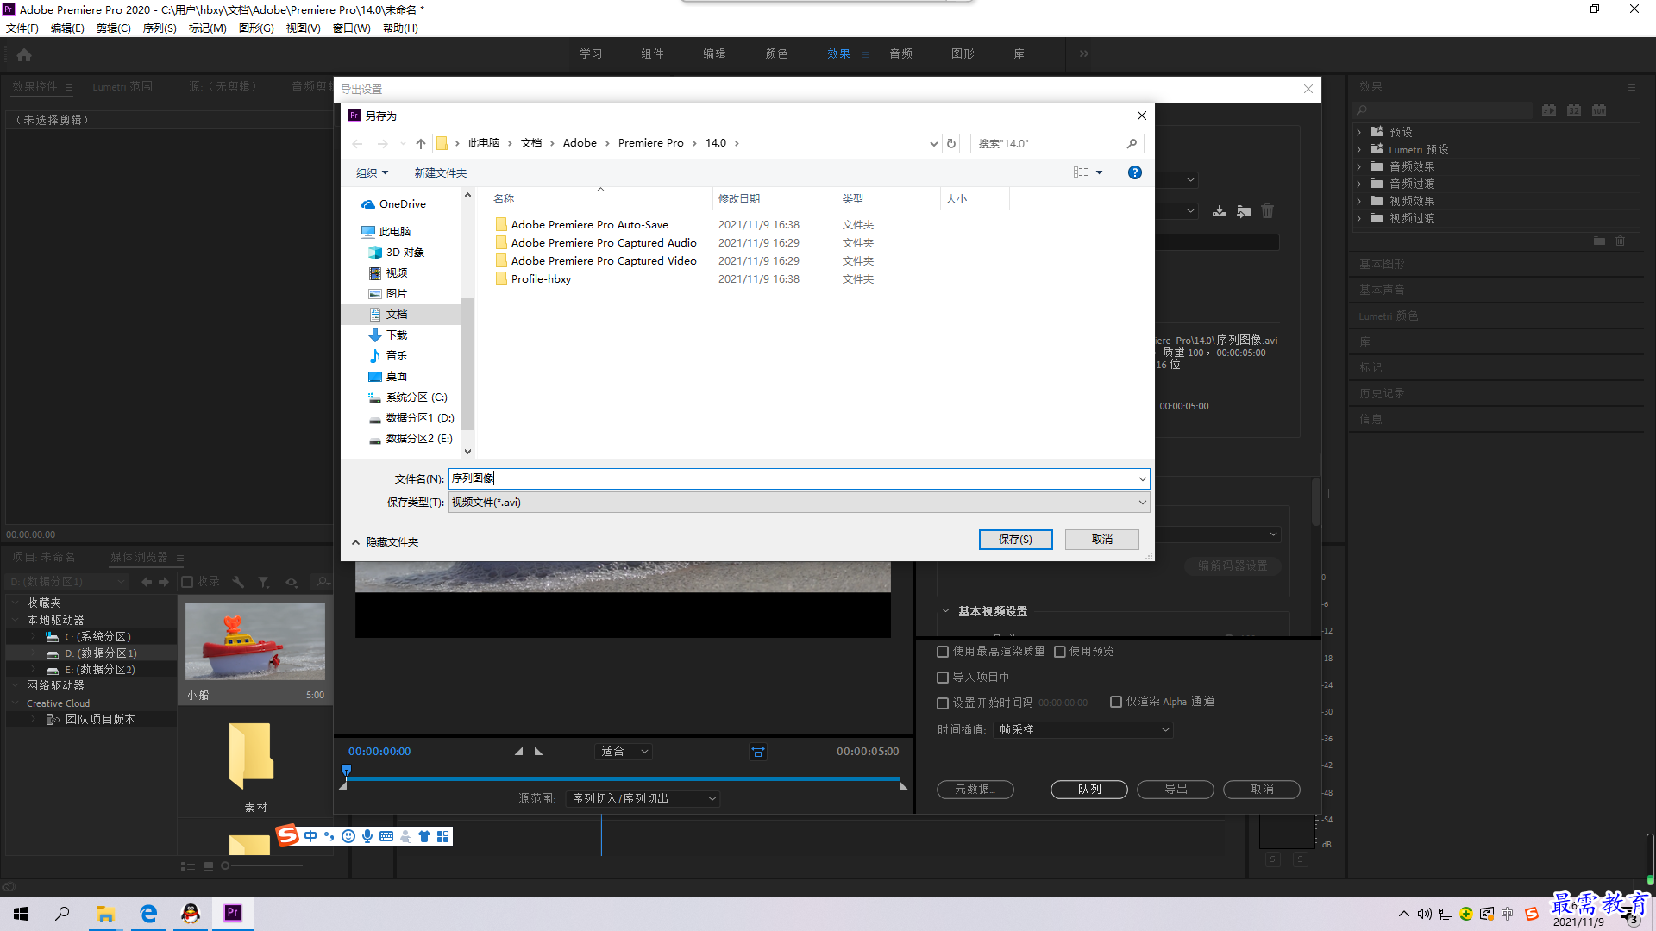This screenshot has width=1656, height=931.
Task: Open File Explorer from taskbar
Action: click(x=105, y=913)
